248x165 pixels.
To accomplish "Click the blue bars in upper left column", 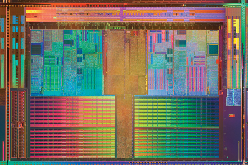I will tap(18, 24).
